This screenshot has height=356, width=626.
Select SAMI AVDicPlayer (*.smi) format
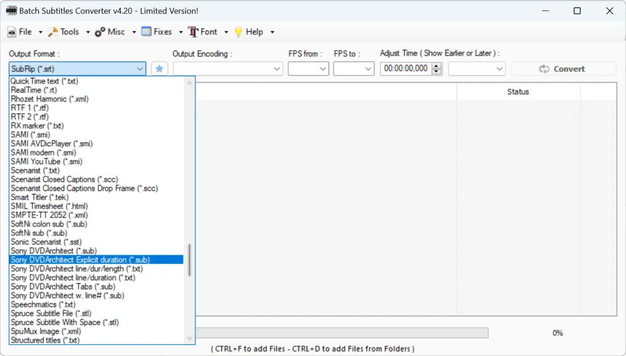point(96,144)
